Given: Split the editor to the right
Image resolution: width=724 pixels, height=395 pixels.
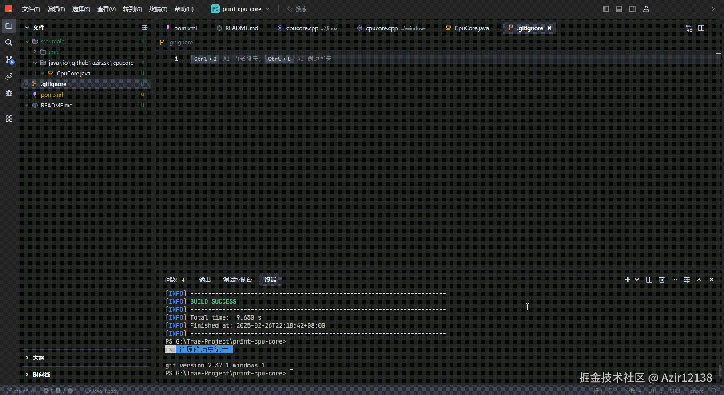Looking at the screenshot, I should [701, 28].
